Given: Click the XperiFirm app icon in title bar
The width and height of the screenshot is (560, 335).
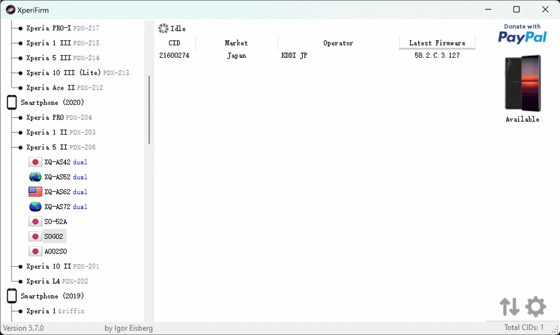Looking at the screenshot, I should coord(10,10).
